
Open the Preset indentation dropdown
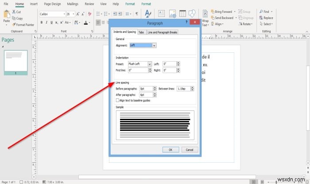point(150,64)
